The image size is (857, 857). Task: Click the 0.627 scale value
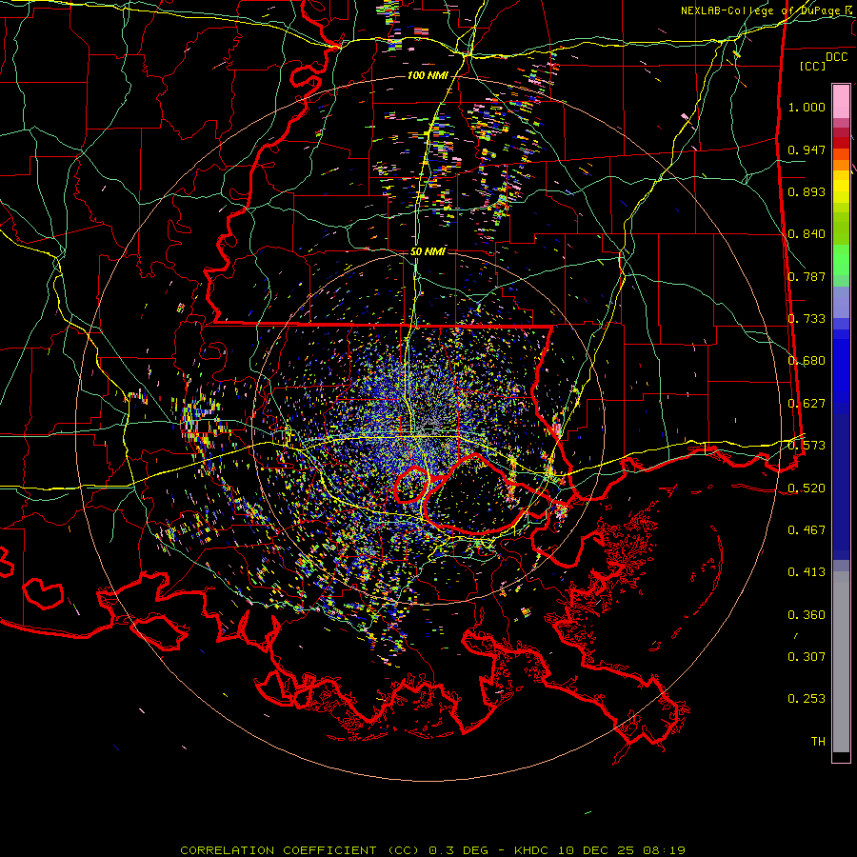(x=807, y=404)
